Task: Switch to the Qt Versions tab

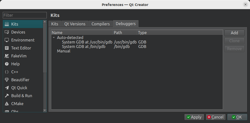Action: pyautogui.click(x=75, y=24)
